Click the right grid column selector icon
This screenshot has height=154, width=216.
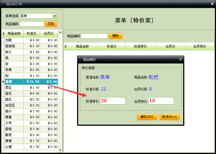[x=65, y=47]
